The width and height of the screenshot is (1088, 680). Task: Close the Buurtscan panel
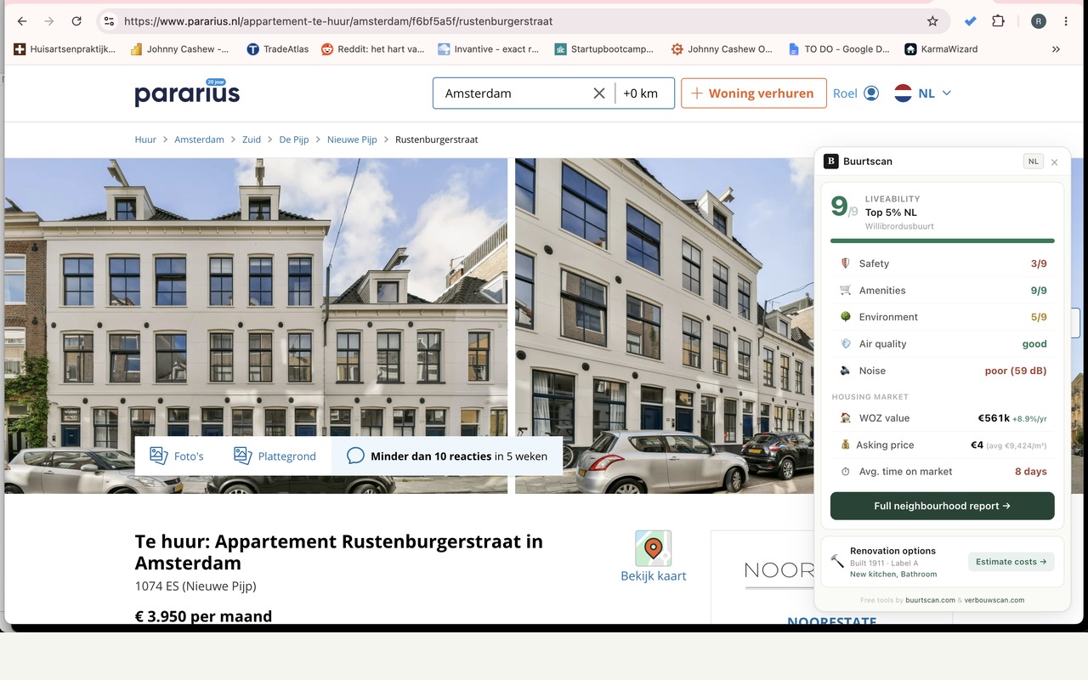tap(1055, 162)
